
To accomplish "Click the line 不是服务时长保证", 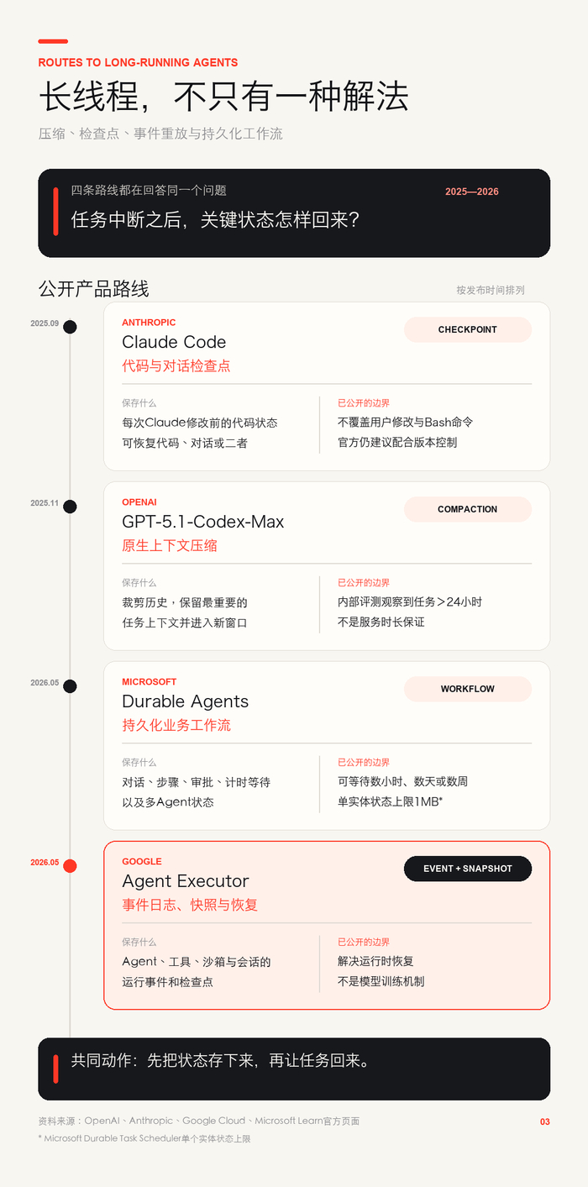I will [x=381, y=622].
